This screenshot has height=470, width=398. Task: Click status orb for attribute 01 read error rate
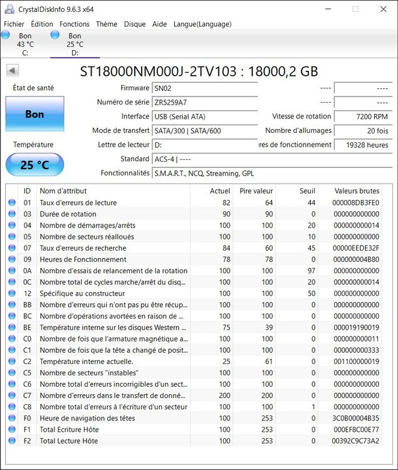click(x=12, y=202)
